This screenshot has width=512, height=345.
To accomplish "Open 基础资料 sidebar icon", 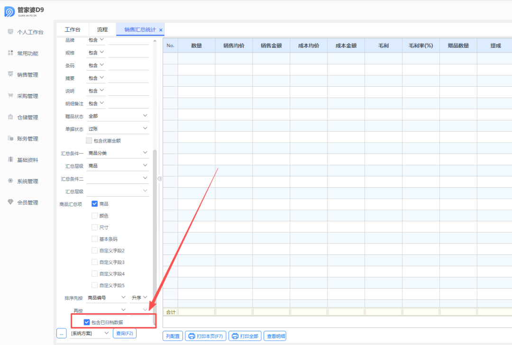I will pos(10,160).
